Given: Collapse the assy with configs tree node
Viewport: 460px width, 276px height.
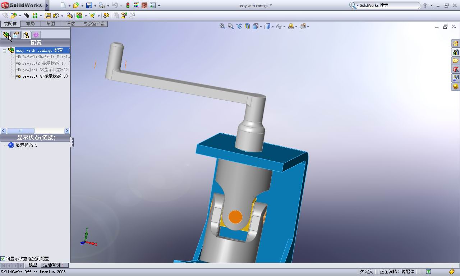Looking at the screenshot, I should [4, 51].
